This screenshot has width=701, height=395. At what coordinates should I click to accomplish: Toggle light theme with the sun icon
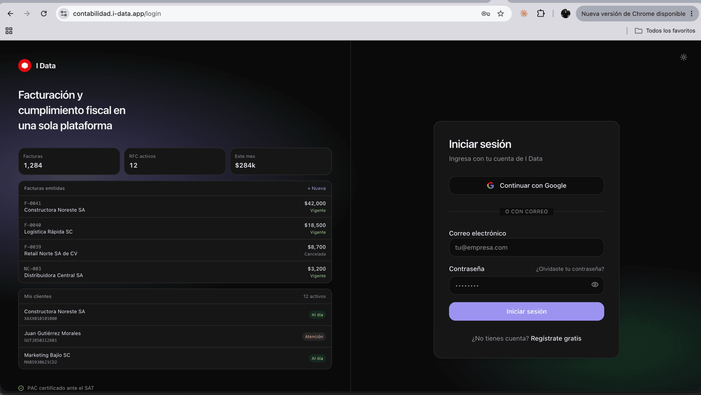[683, 57]
